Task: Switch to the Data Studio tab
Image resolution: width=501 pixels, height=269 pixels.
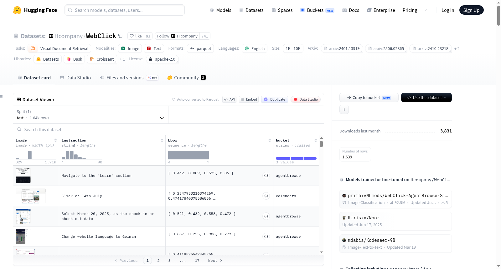Action: point(75,77)
